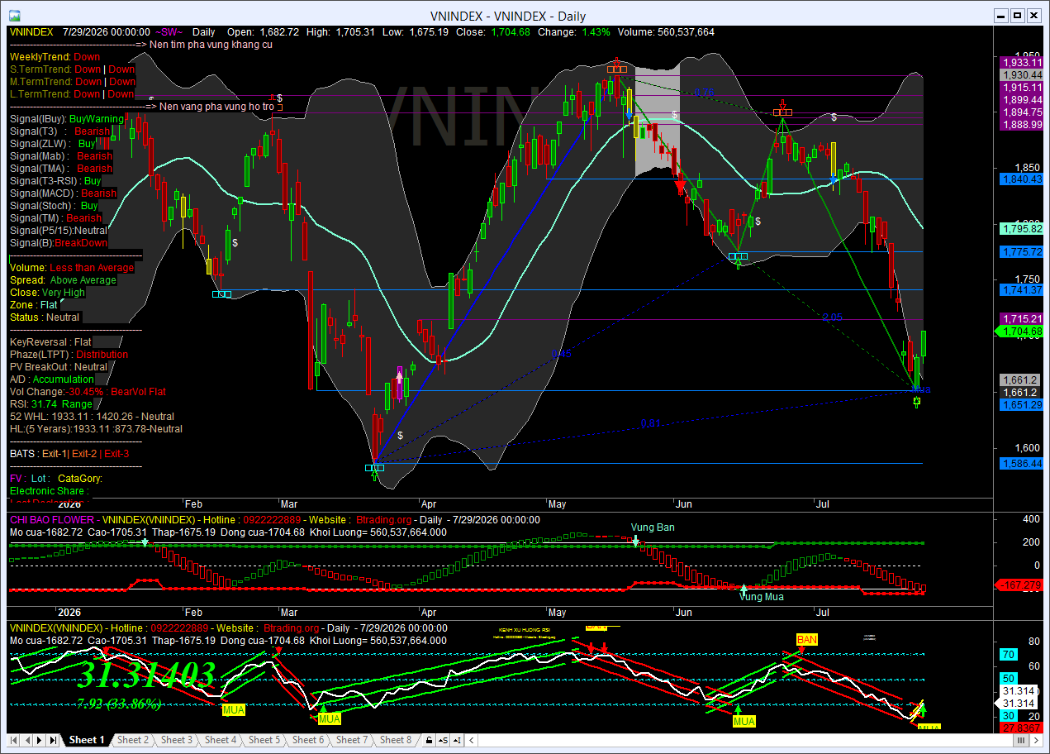
Task: Switch to Sheet 2 tab
Action: [x=132, y=740]
